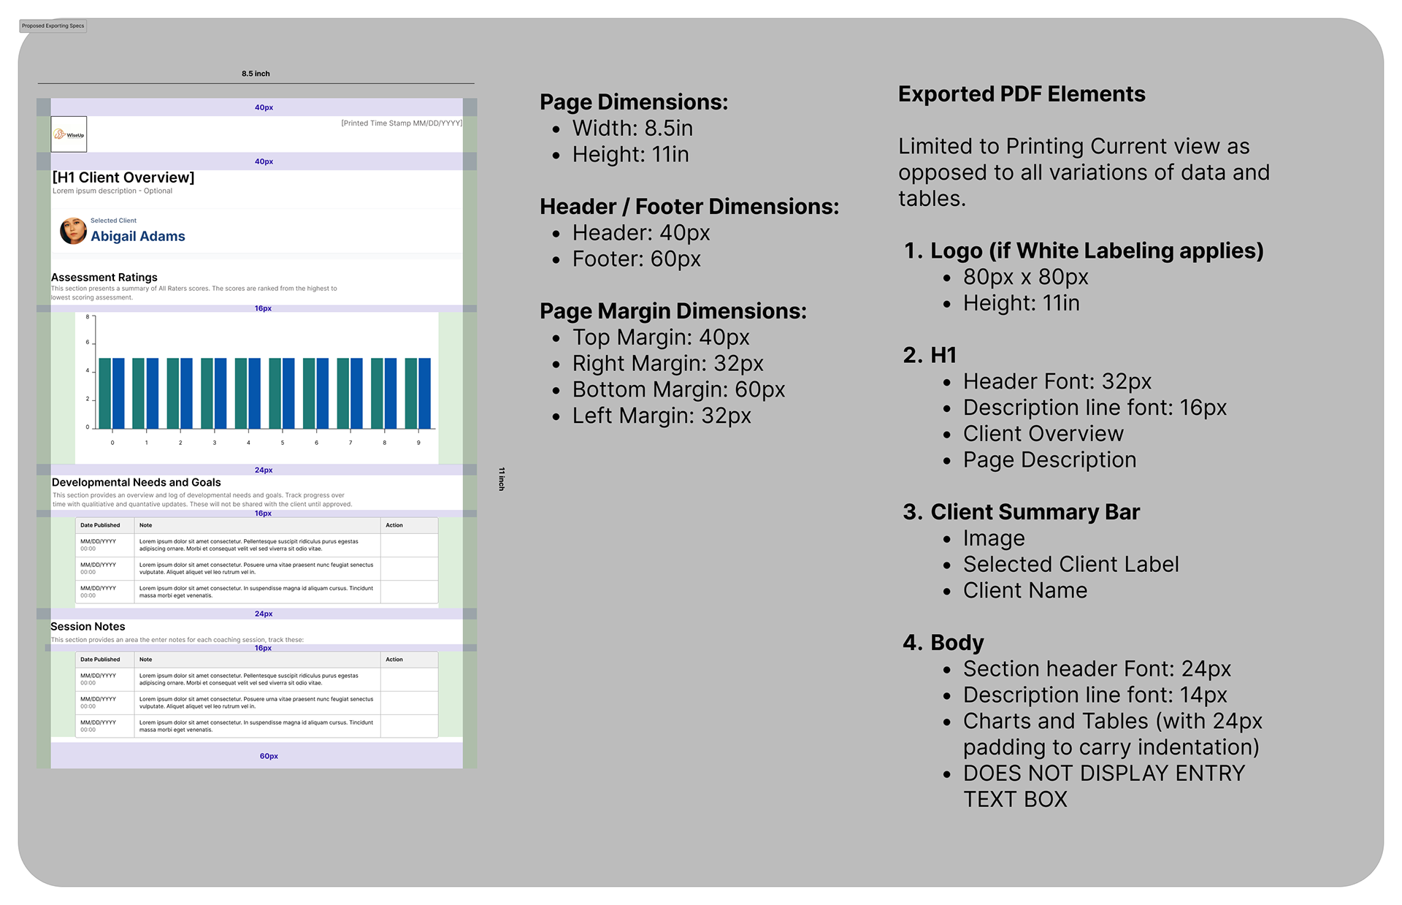
Task: Click 'Action' column header in Developmental Needs table
Action: 394,525
